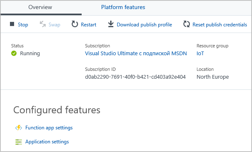
Task: Click the Function app settings lightning icon
Action: pyautogui.click(x=19, y=128)
